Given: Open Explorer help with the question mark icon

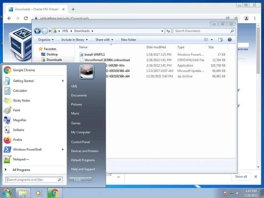Looking at the screenshot, I should 230,40.
